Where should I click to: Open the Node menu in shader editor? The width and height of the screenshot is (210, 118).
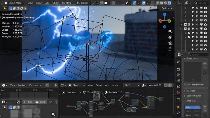pyautogui.click(x=115, y=85)
